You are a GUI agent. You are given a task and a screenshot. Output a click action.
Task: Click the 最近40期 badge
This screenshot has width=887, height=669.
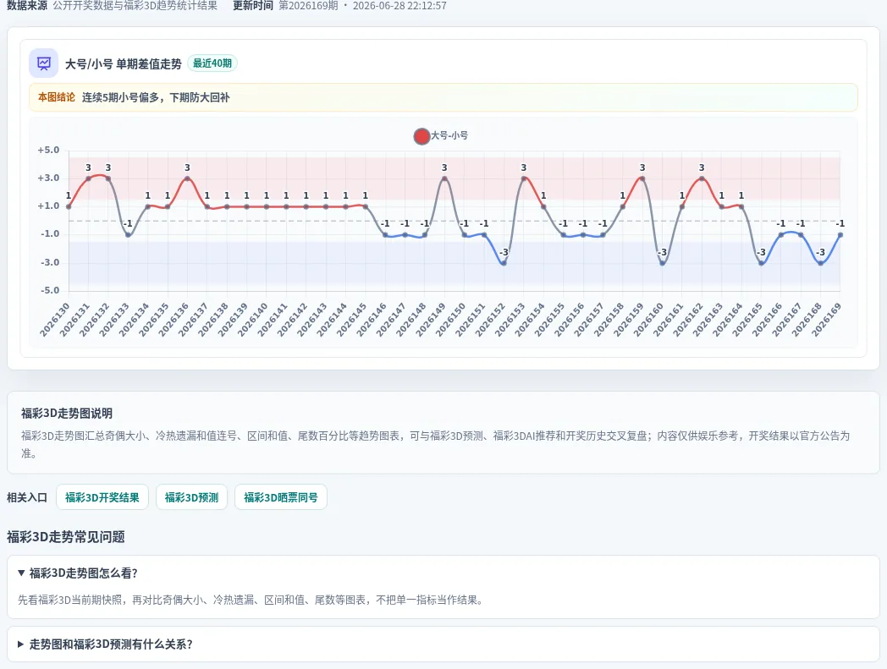point(212,63)
